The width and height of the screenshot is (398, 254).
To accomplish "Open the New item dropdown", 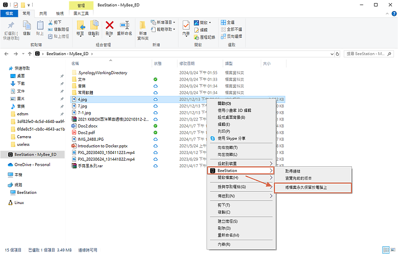I will click(x=163, y=22).
